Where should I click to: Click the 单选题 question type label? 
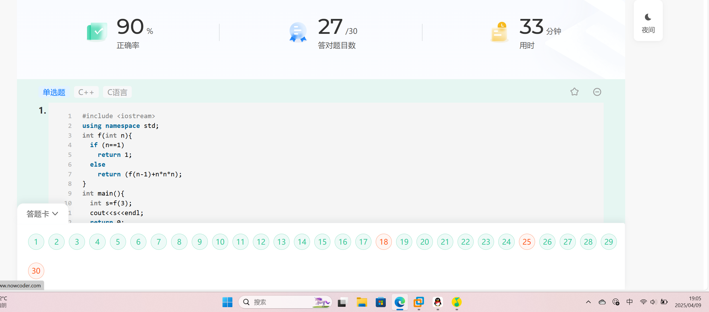pyautogui.click(x=54, y=92)
